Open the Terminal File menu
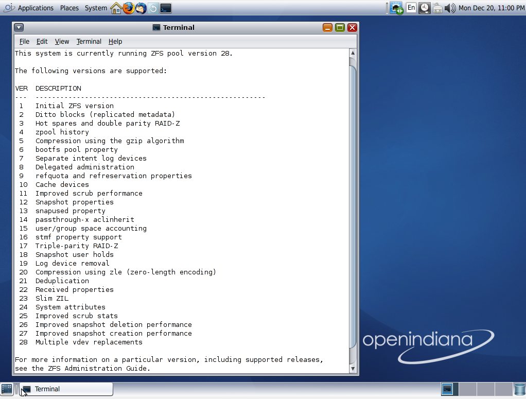The width and height of the screenshot is (526, 399). coord(24,42)
